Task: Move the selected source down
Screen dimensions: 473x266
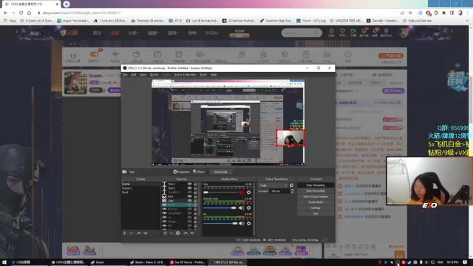Action: [x=192, y=233]
